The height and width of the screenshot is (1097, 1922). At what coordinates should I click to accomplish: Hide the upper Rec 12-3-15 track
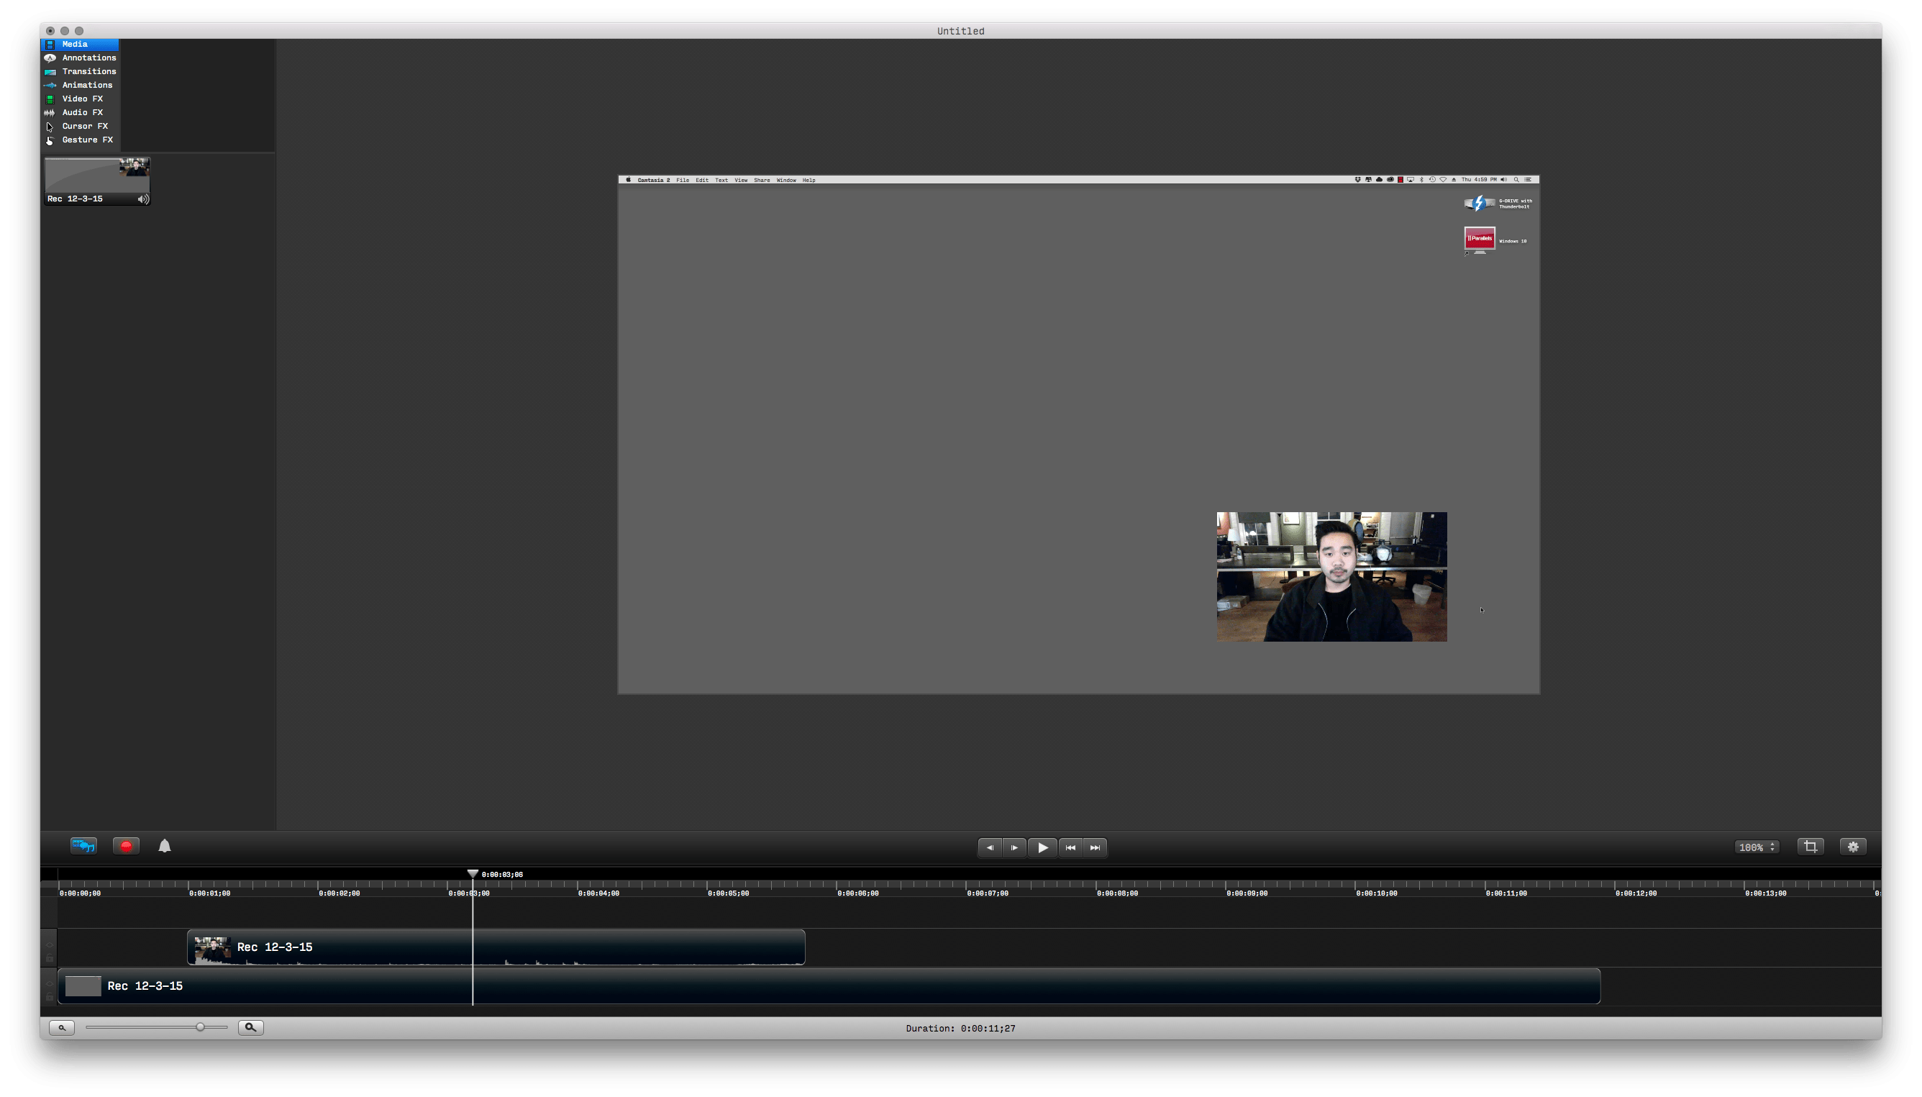pos(51,945)
